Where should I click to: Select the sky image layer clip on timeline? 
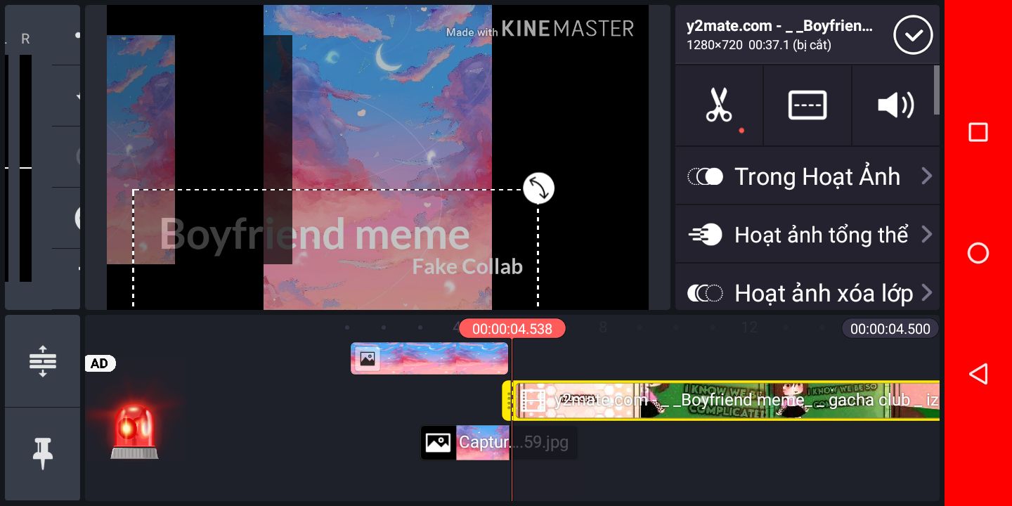click(x=429, y=358)
